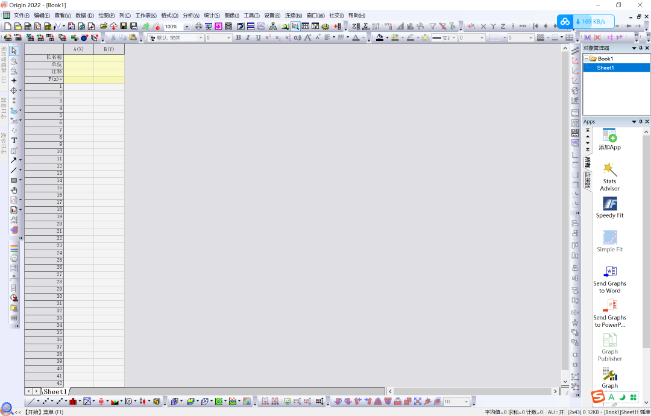The height and width of the screenshot is (416, 651).
Task: Apply superscript formatting
Action: point(268,37)
